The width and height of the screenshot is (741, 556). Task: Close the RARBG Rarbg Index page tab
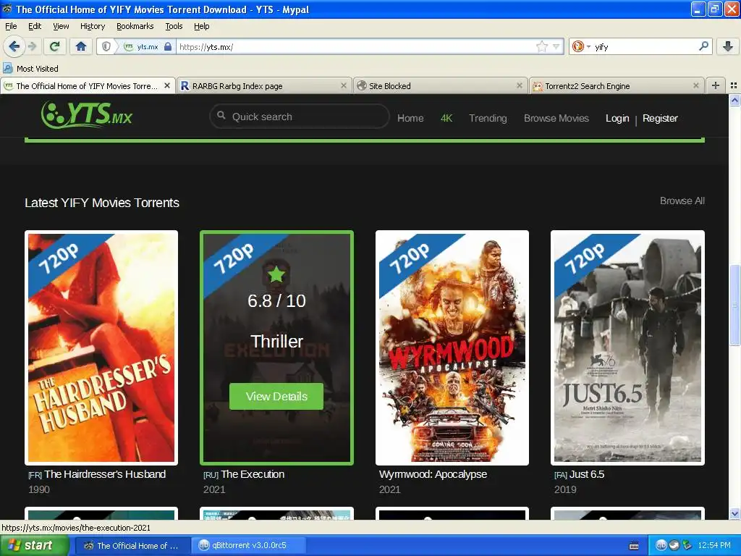pos(344,85)
